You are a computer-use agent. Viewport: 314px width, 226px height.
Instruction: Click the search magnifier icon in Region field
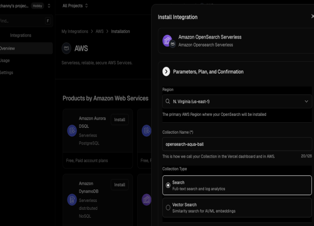[168, 101]
